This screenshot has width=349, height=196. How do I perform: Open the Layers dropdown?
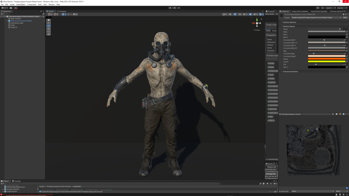point(330,8)
